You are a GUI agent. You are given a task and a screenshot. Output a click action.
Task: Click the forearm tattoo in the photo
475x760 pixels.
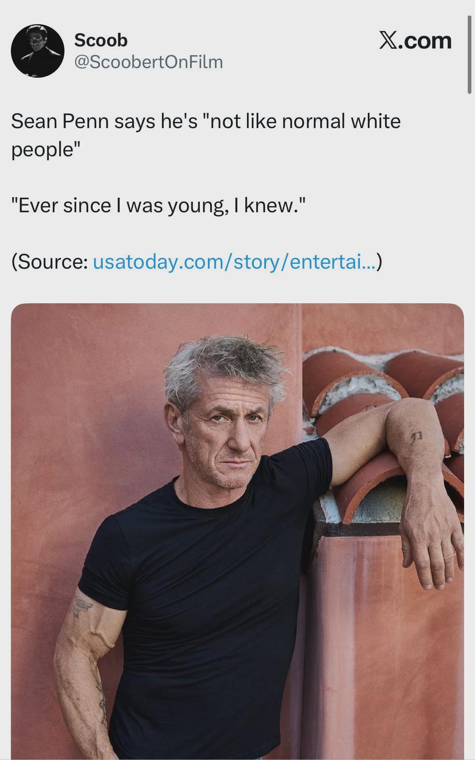415,438
